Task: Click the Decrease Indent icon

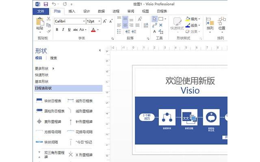Action: coord(128,32)
